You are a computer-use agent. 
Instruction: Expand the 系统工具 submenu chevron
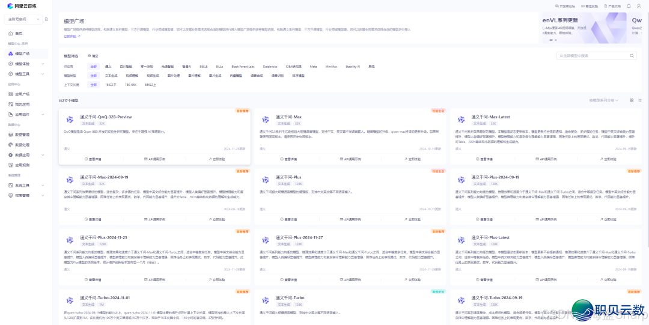[43, 185]
